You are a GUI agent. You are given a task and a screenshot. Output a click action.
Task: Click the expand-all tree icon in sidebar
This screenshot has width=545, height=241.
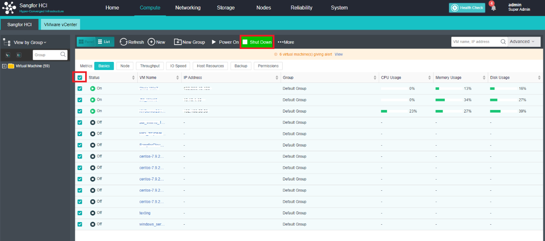pyautogui.click(x=8, y=55)
